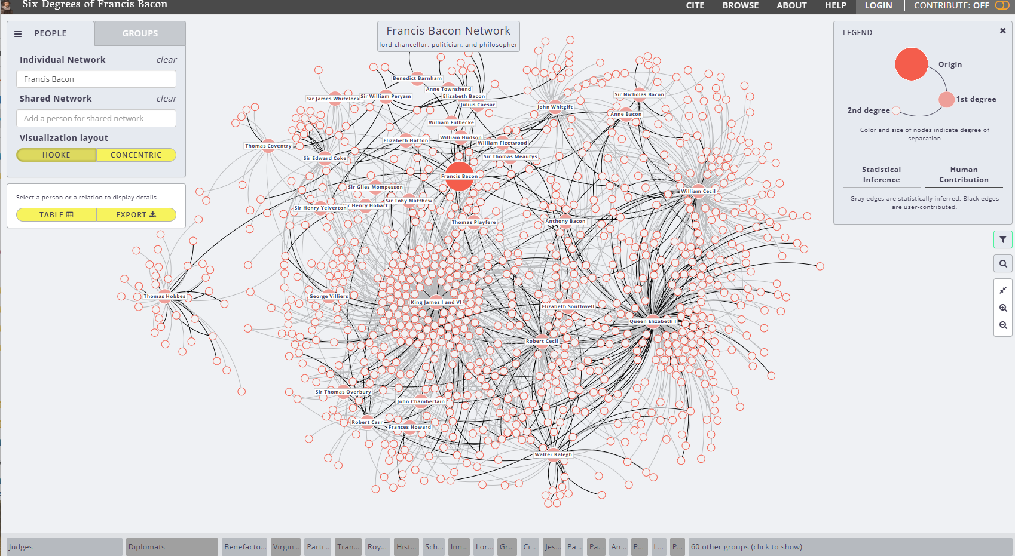Select the Inn... group chip

tap(459, 547)
